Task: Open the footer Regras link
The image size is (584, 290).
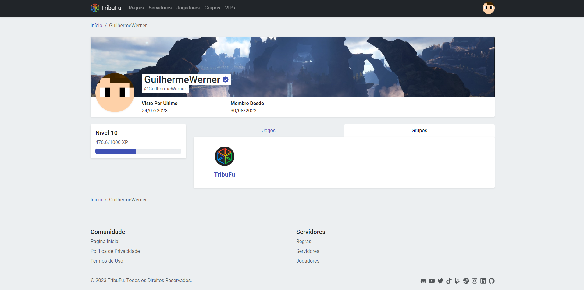Action: click(x=304, y=241)
